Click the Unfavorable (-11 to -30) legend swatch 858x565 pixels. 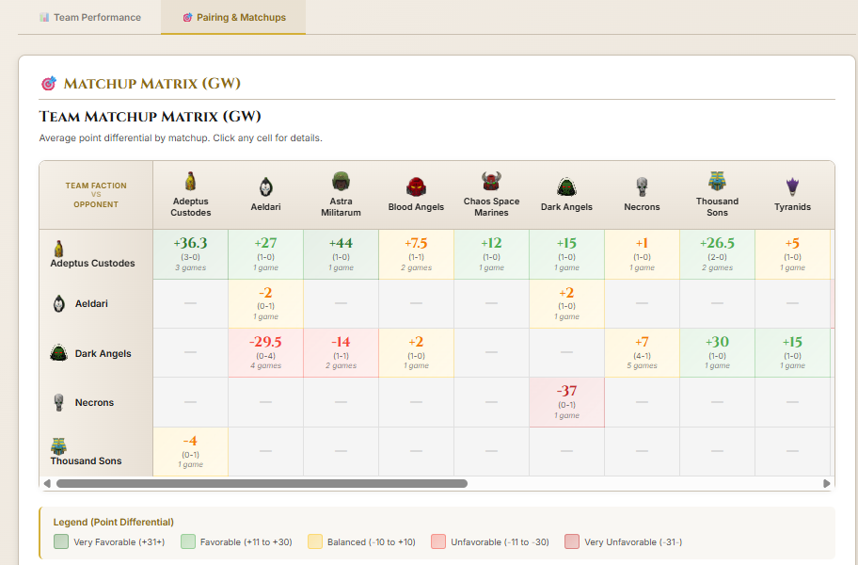(x=438, y=541)
